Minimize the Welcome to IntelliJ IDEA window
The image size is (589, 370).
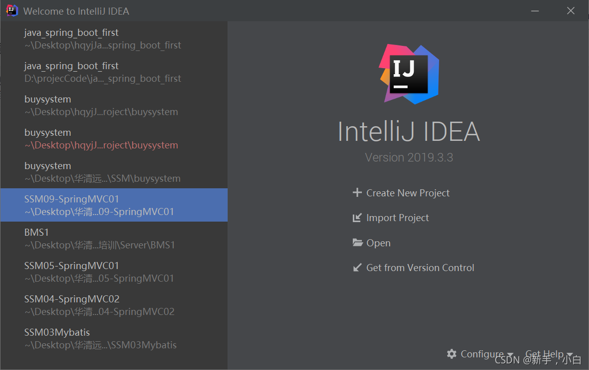[535, 11]
